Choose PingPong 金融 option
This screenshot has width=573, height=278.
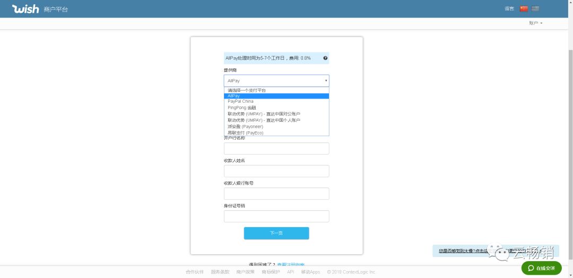276,107
